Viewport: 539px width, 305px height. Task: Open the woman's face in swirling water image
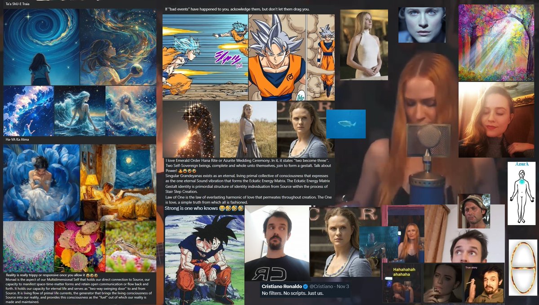tap(131, 111)
